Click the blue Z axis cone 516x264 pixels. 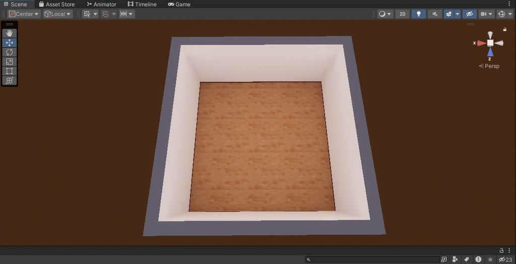coord(490,52)
